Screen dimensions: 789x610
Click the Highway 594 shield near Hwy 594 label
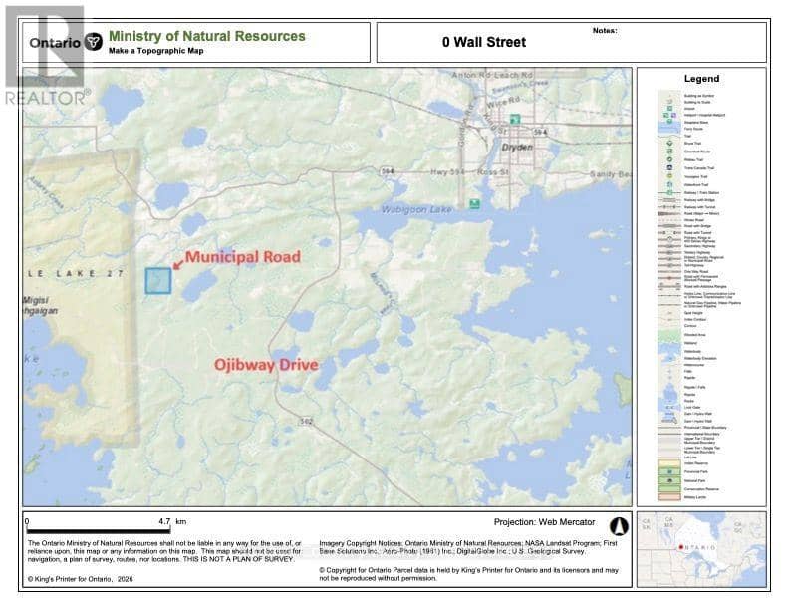point(387,171)
